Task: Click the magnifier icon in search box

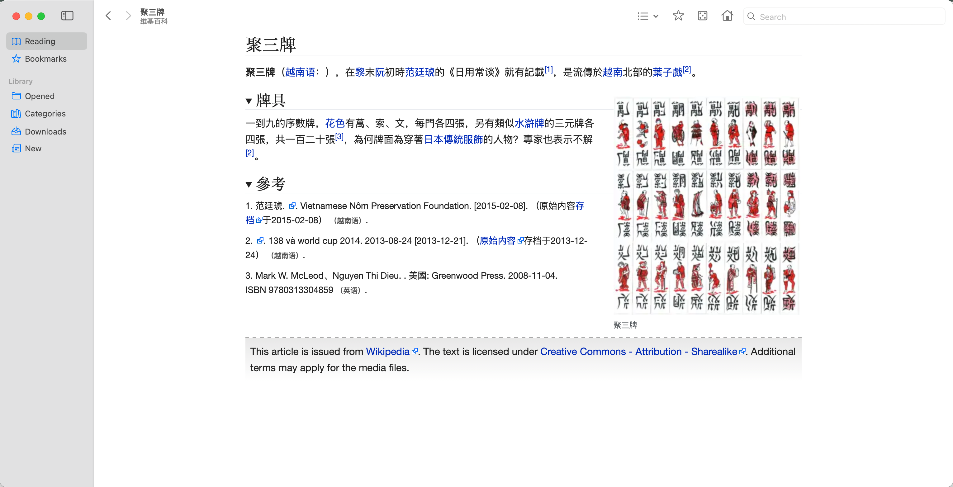Action: pyautogui.click(x=751, y=17)
